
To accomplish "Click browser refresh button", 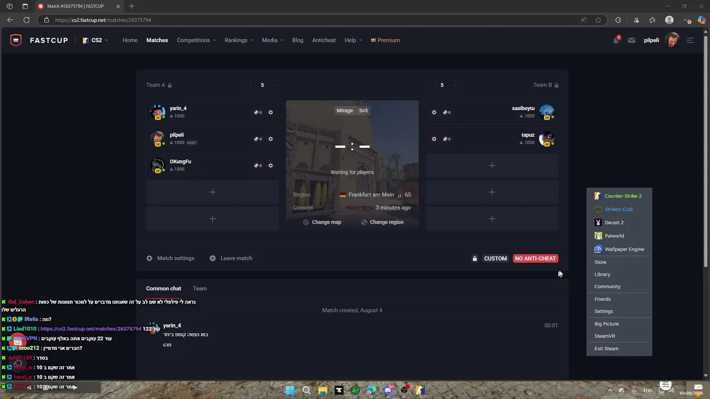I will click(x=26, y=20).
